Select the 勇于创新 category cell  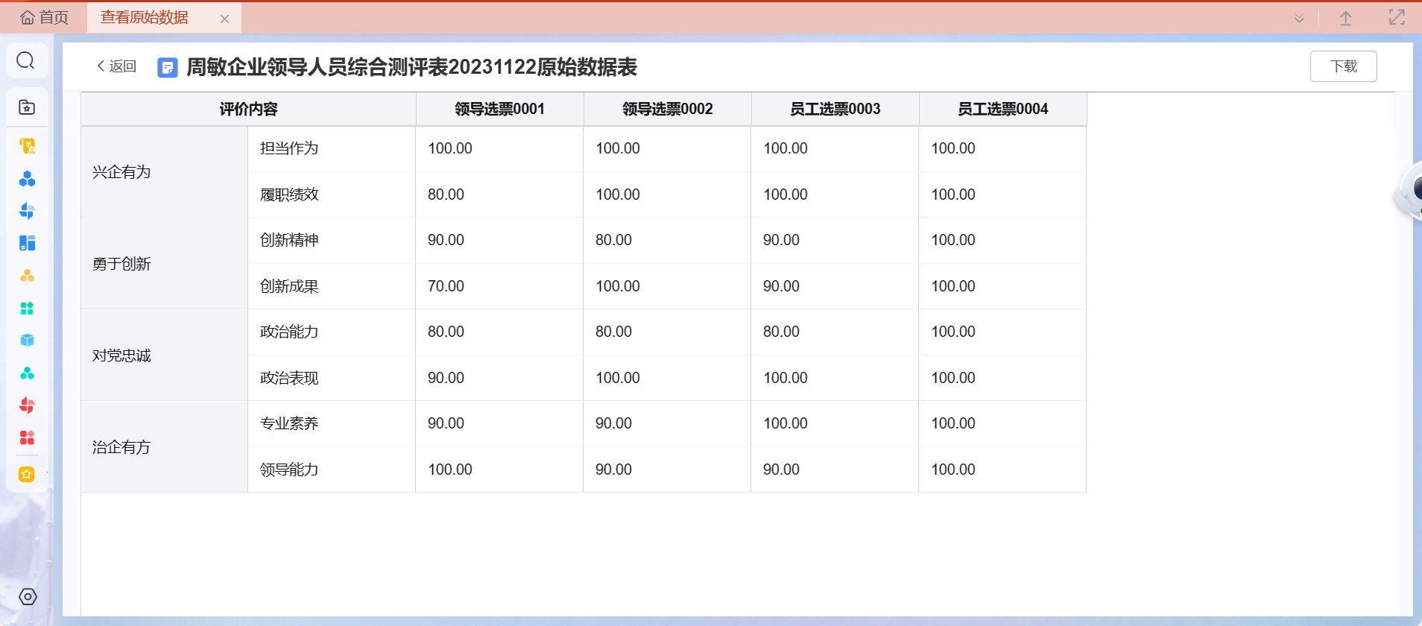[x=164, y=263]
